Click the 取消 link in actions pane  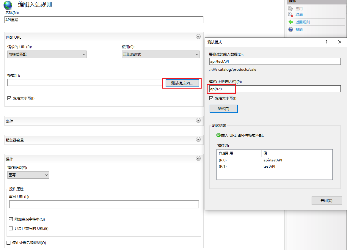[x=299, y=15]
